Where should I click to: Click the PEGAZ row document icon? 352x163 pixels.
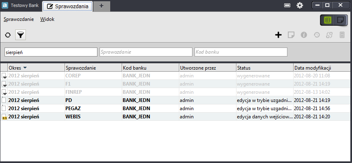pos(4,109)
